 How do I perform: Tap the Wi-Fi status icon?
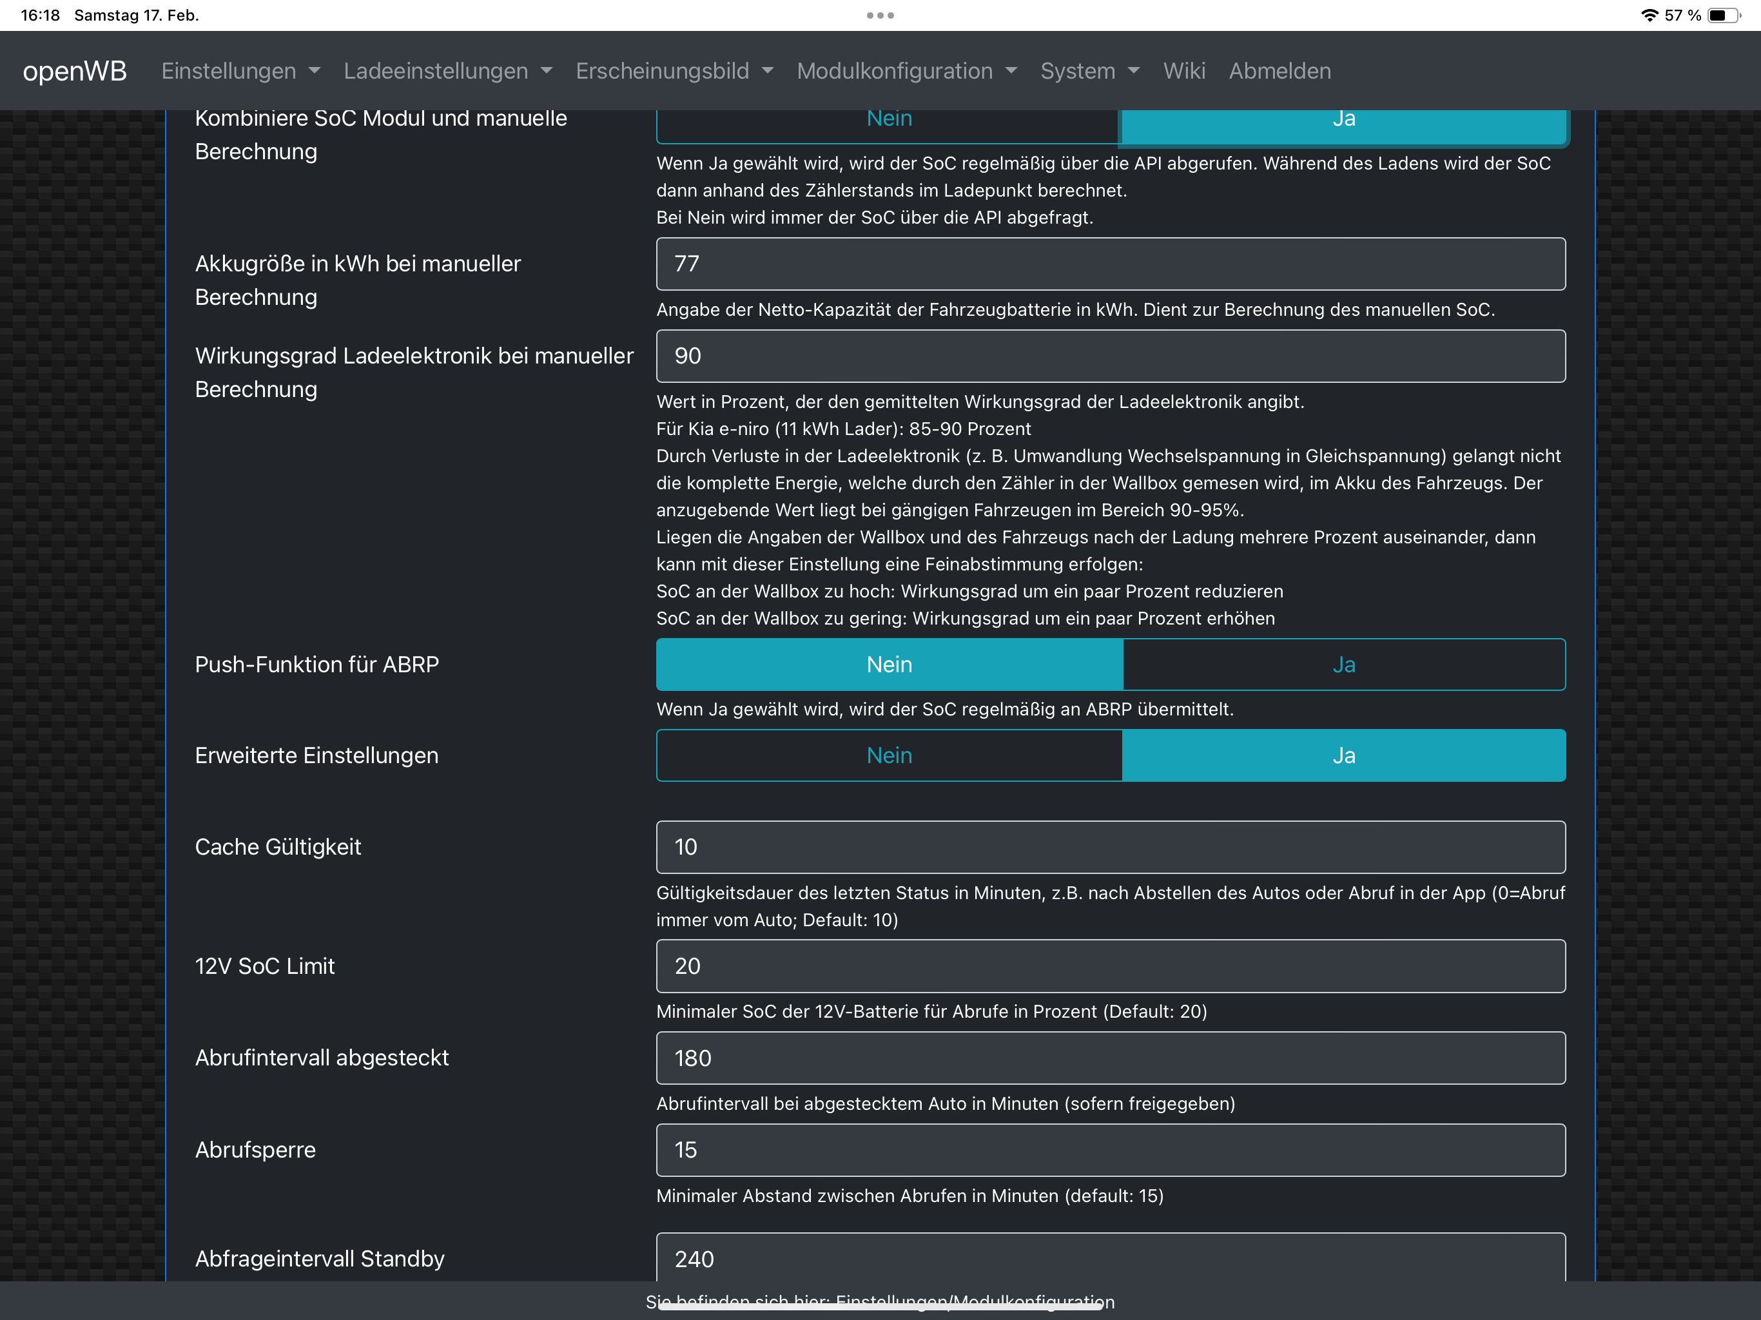pyautogui.click(x=1649, y=15)
